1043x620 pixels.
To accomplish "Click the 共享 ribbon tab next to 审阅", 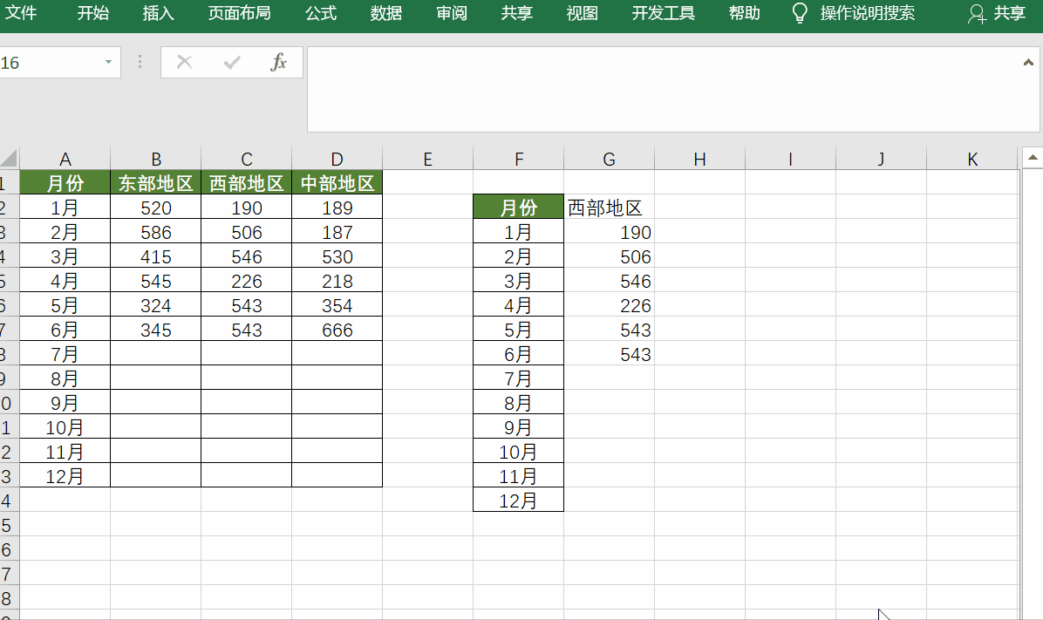I will click(x=517, y=13).
